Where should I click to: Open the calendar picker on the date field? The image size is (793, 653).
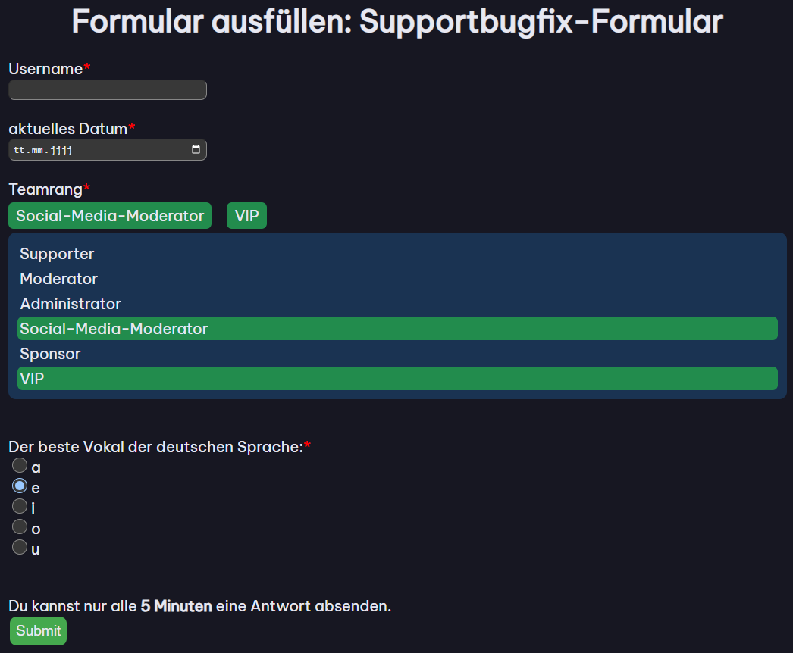click(196, 149)
